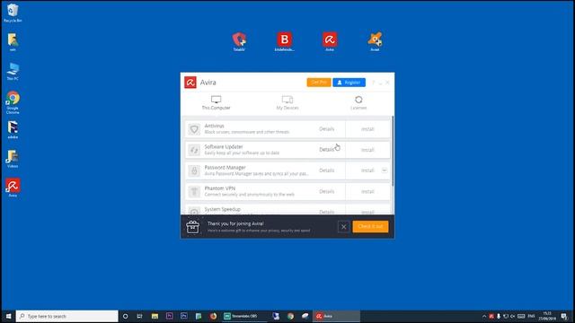Select the Avast desktop icon
Image resolution: width=575 pixels, height=323 pixels.
point(375,42)
